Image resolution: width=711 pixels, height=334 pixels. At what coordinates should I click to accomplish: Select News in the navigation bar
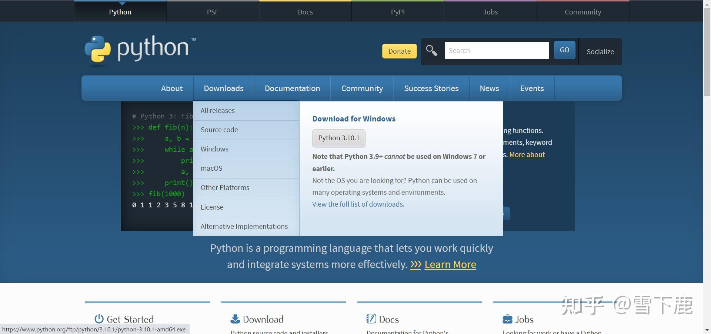tap(489, 88)
